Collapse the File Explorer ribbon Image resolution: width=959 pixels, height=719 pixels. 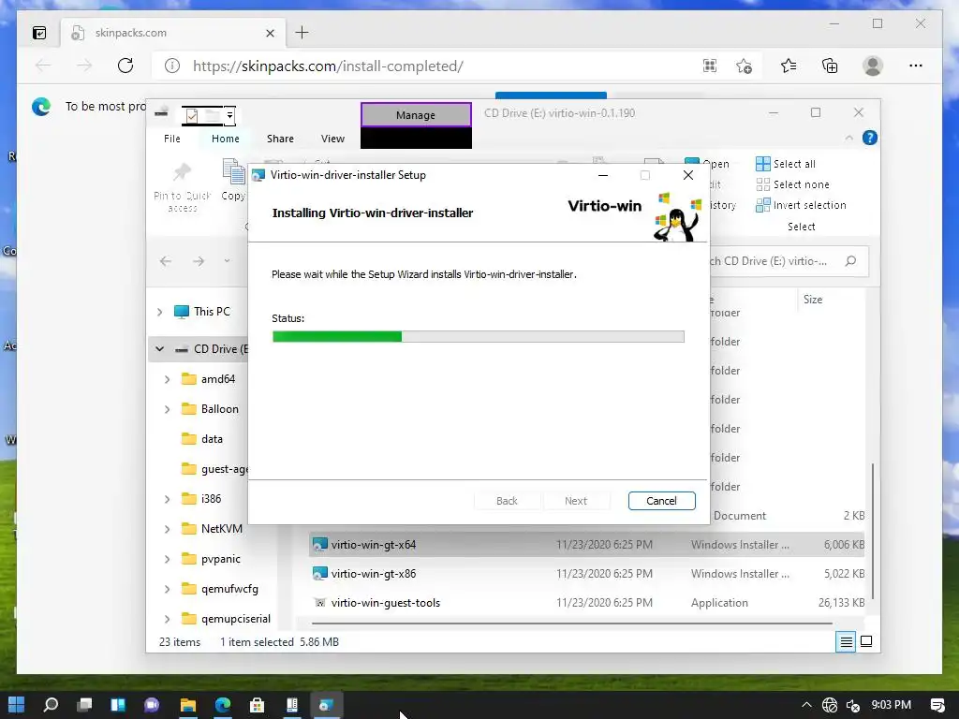(848, 139)
